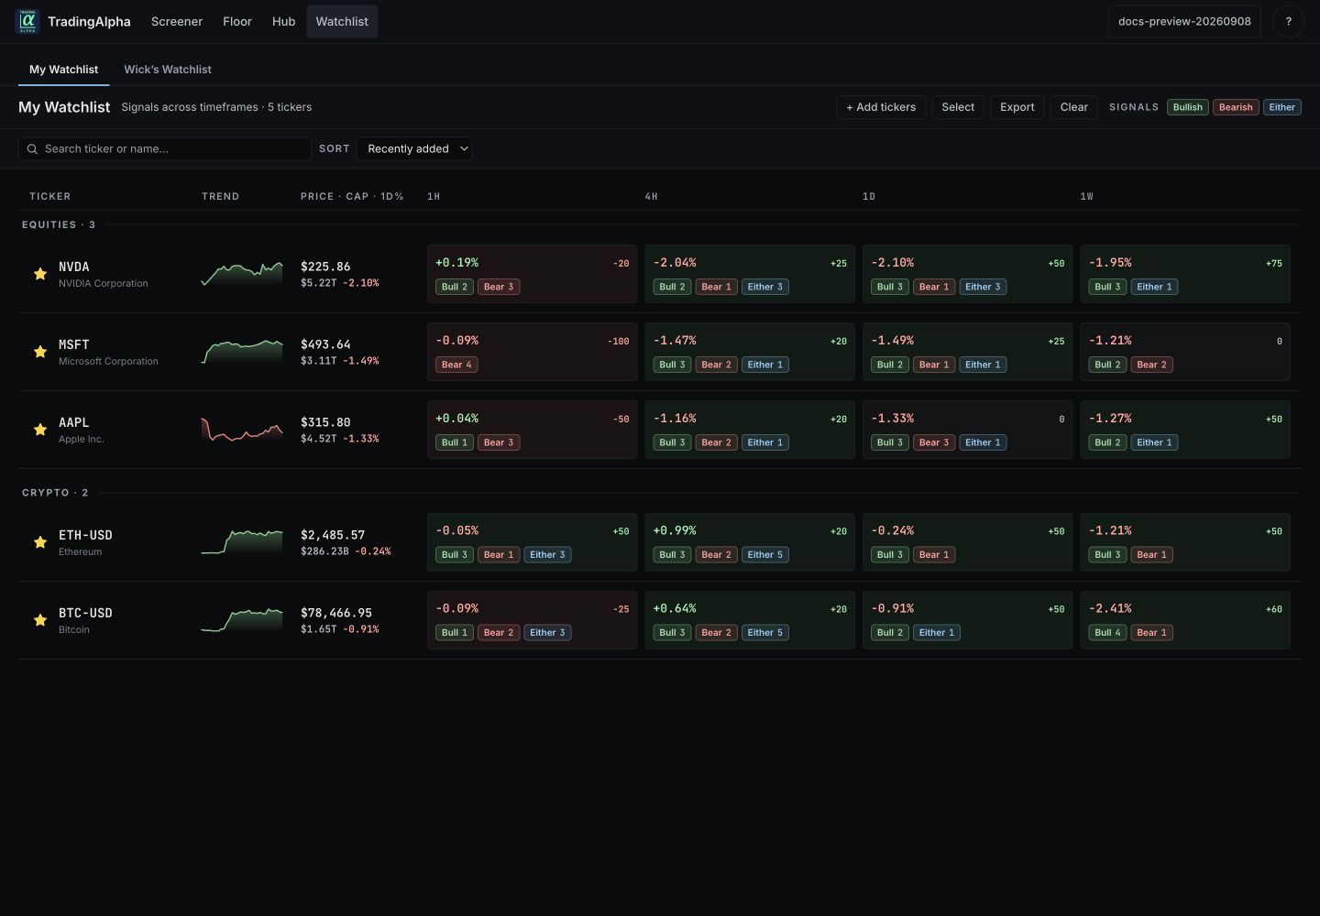Click the AAPL ticker symbol
Image resolution: width=1320 pixels, height=916 pixels.
click(x=74, y=422)
